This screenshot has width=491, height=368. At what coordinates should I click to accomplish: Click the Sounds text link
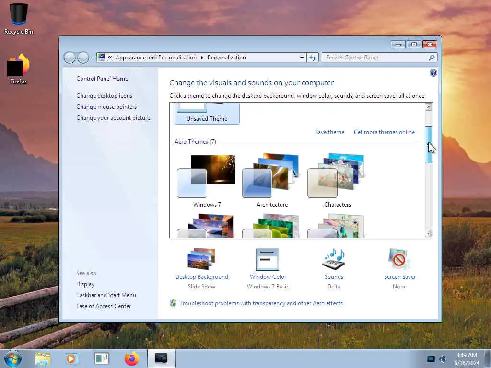tap(334, 277)
